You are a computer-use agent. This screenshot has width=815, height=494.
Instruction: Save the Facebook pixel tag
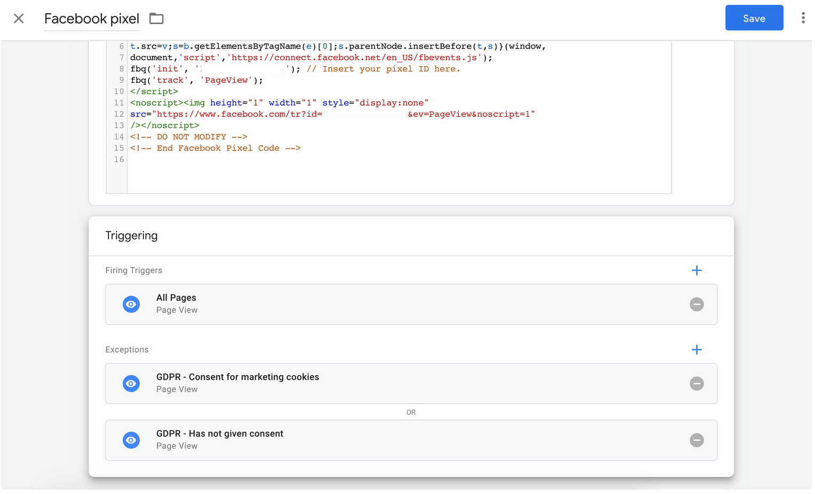pyautogui.click(x=753, y=18)
